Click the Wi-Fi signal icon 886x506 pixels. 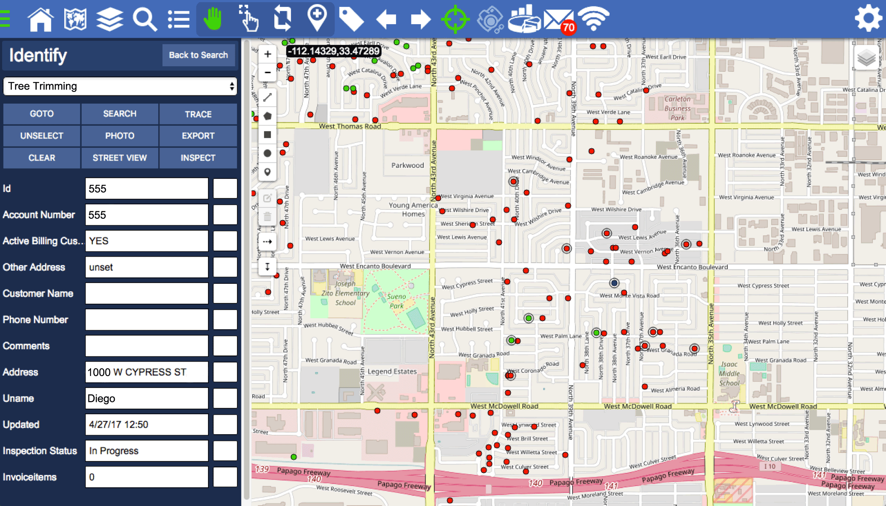594,19
